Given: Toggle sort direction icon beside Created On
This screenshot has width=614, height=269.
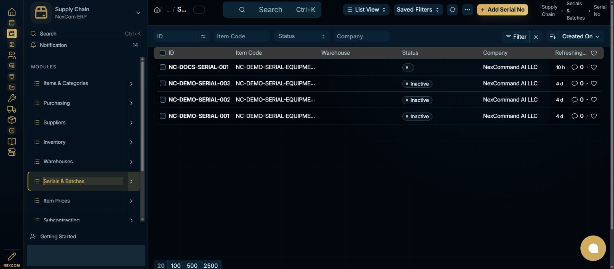Looking at the screenshot, I should [552, 36].
